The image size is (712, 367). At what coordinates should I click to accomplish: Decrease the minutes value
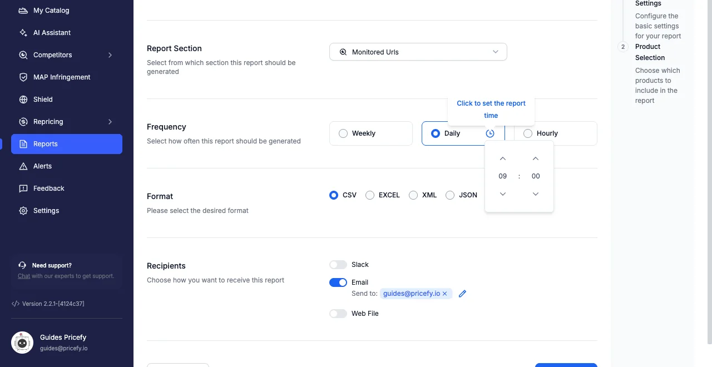pyautogui.click(x=536, y=194)
